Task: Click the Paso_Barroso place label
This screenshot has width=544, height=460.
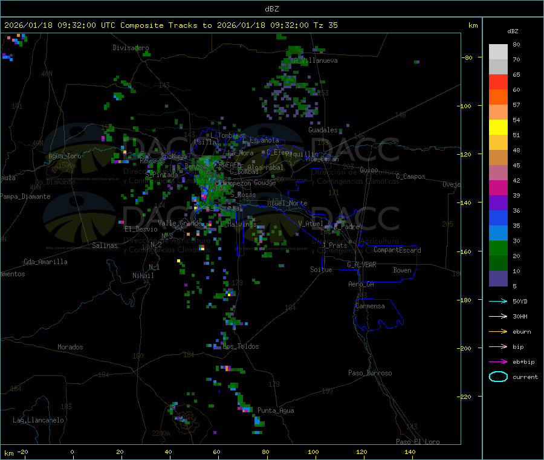Action: click(370, 374)
